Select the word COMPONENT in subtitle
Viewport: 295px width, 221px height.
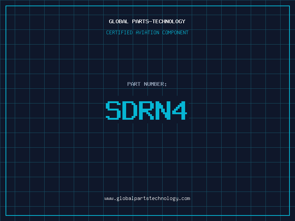tap(176, 32)
